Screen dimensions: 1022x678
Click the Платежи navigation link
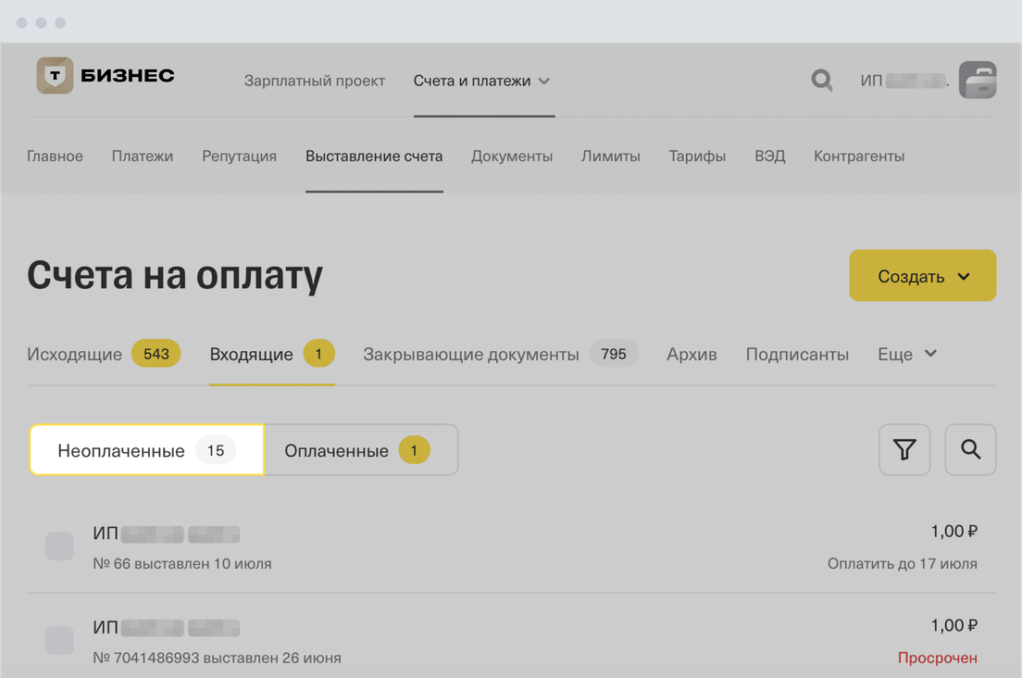143,156
